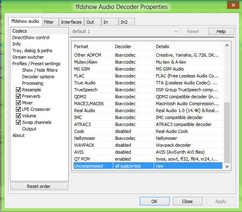This screenshot has height=212, width=242.
Task: Select Show / hide filters item
Action: (40, 70)
